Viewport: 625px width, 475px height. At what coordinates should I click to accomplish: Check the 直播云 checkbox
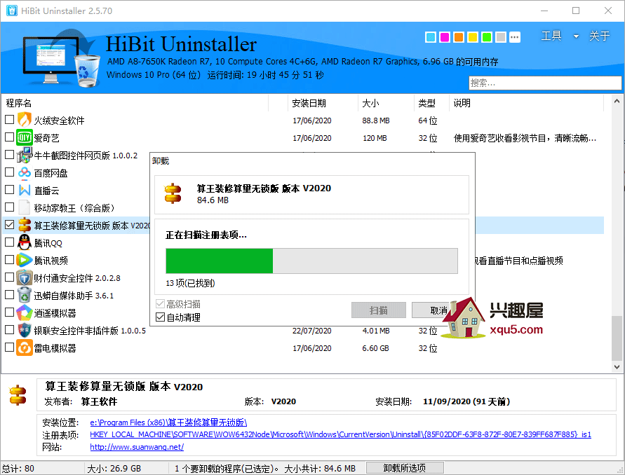(10, 190)
